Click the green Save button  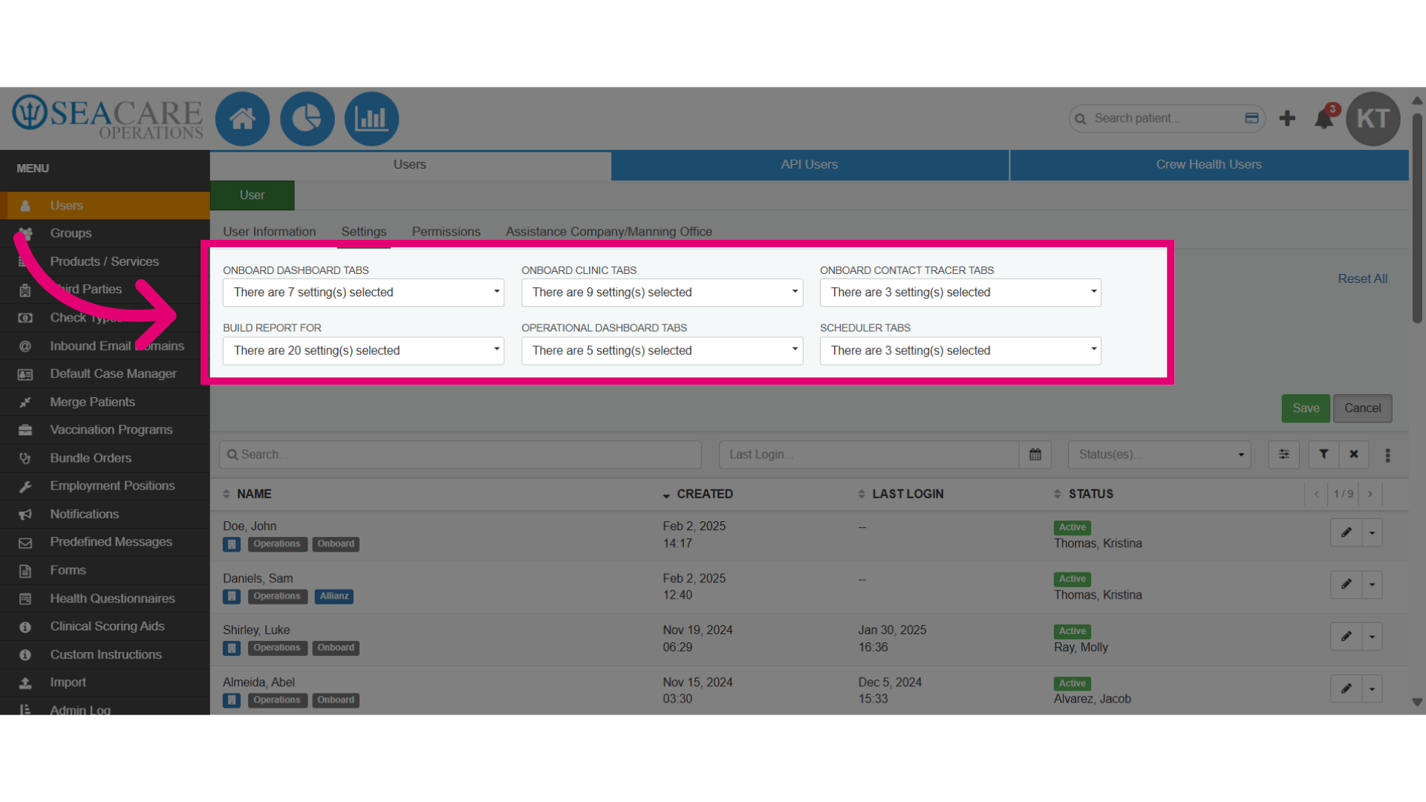pyautogui.click(x=1306, y=408)
